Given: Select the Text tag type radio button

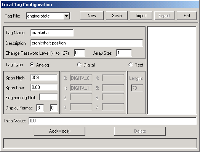Looking at the screenshot, I should tap(131, 65).
